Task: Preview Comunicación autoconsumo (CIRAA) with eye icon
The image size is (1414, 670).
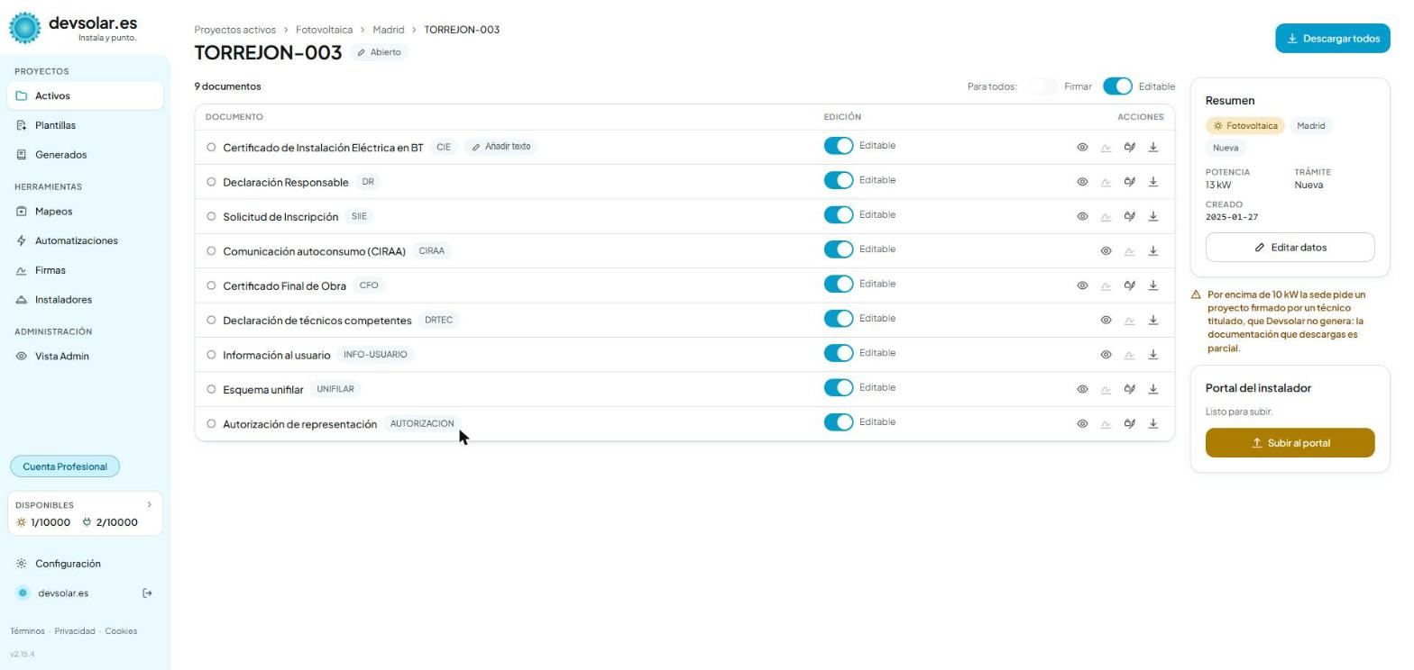Action: coord(1106,251)
